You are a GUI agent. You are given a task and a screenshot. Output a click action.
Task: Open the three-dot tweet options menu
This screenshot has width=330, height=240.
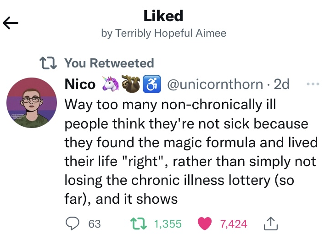[312, 85]
